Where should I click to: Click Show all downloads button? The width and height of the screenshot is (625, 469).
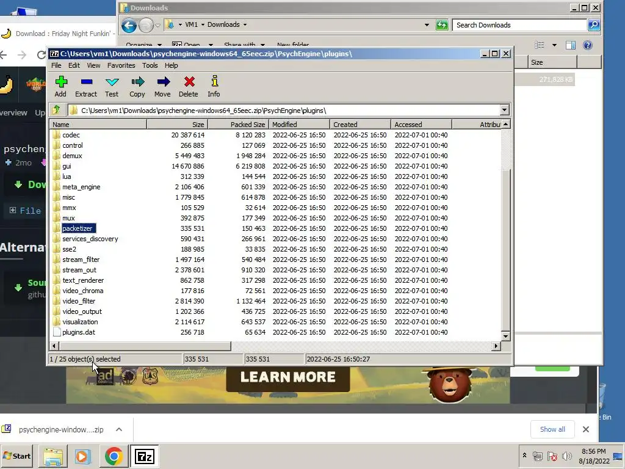click(552, 429)
